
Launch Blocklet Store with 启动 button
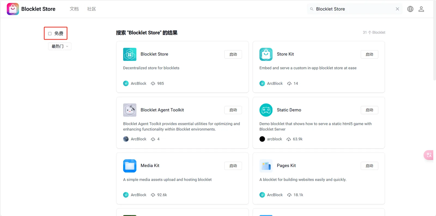(x=233, y=54)
